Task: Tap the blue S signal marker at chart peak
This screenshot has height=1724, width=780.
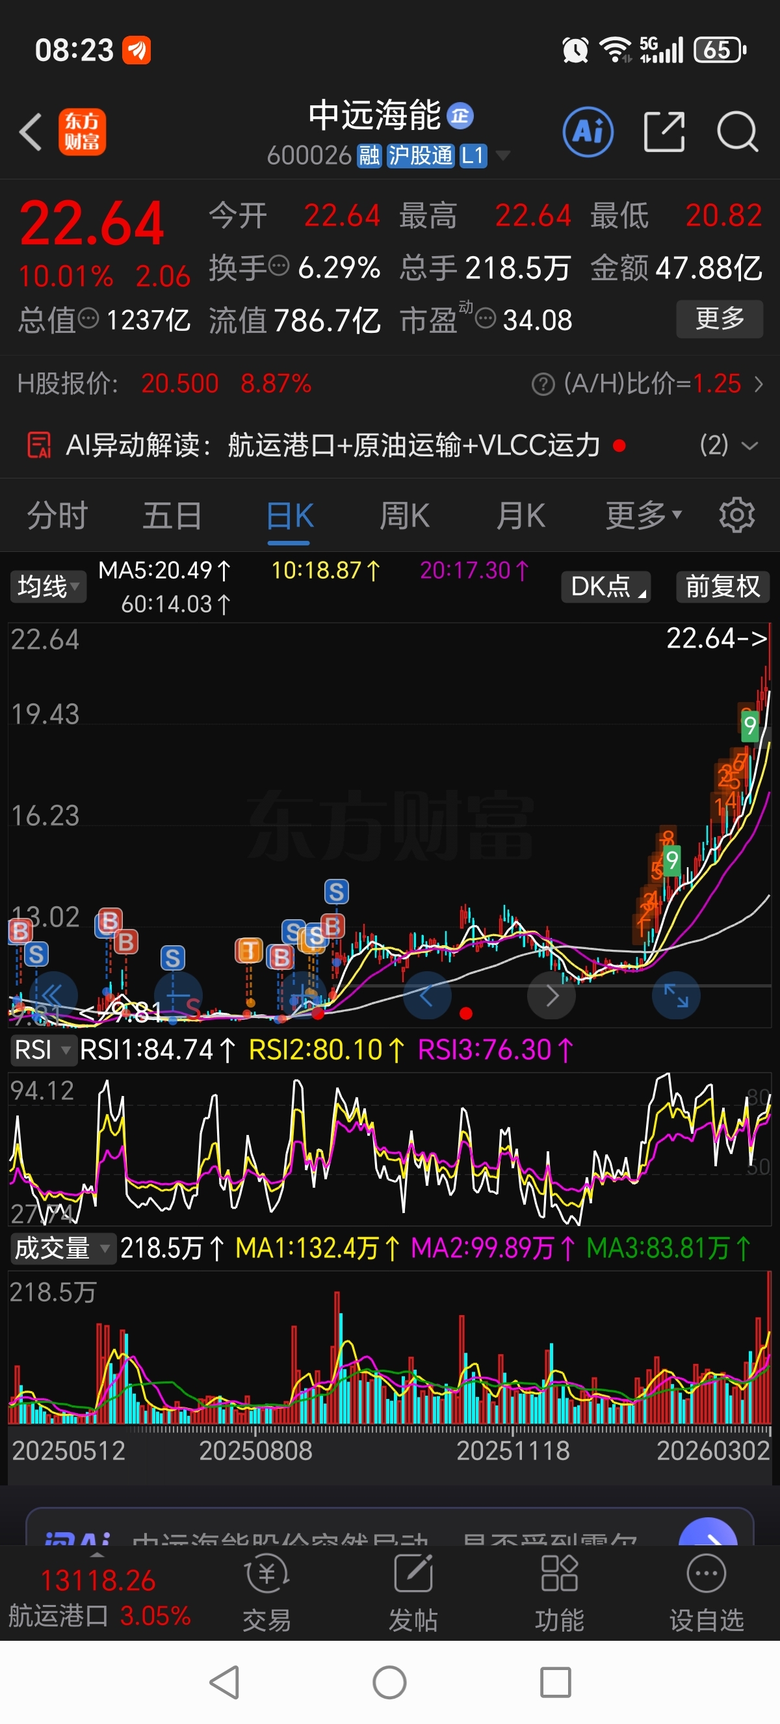Action: pyautogui.click(x=336, y=891)
